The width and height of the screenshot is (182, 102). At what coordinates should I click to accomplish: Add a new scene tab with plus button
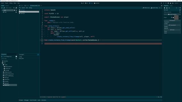(41, 6)
